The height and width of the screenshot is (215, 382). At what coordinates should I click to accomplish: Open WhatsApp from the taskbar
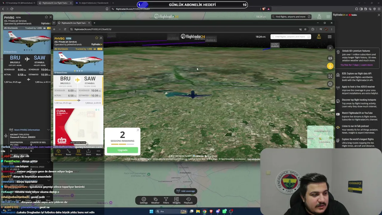click(224, 211)
